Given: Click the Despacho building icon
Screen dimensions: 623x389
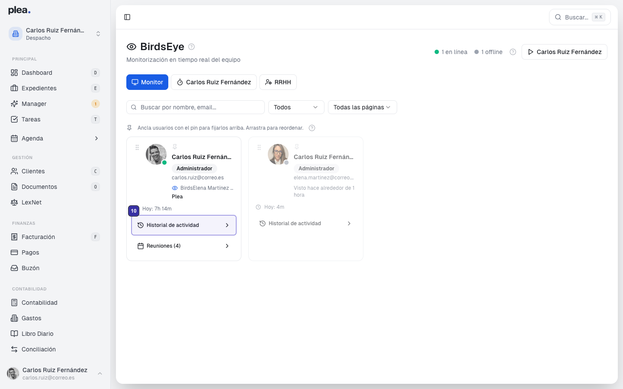Looking at the screenshot, I should click(x=16, y=34).
